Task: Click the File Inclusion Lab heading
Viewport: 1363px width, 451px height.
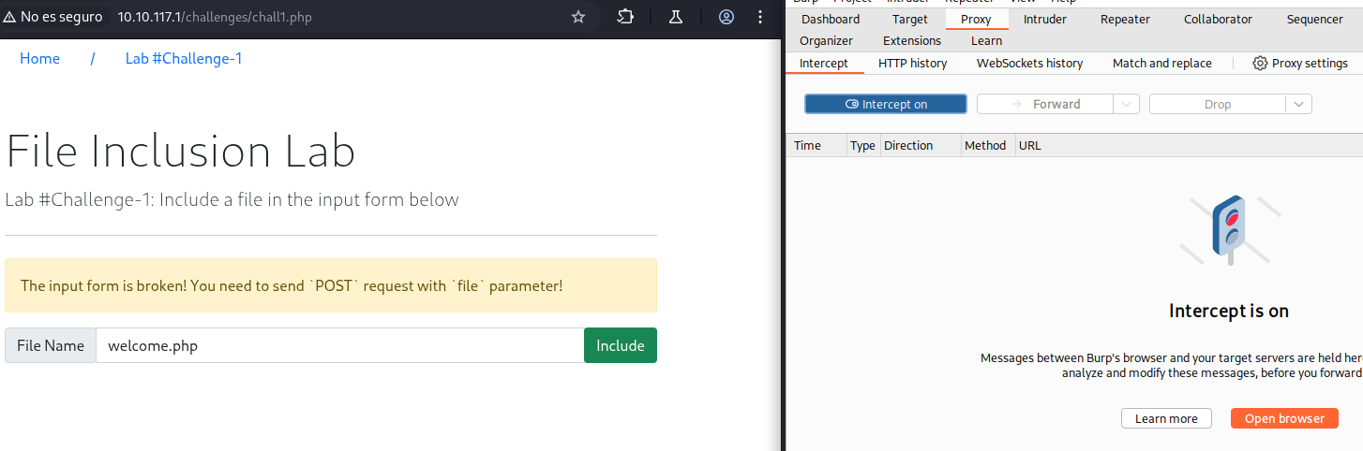Action: (x=180, y=152)
